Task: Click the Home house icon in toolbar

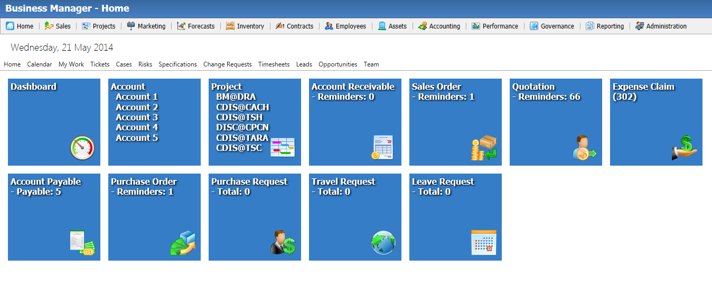Action: tap(10, 26)
